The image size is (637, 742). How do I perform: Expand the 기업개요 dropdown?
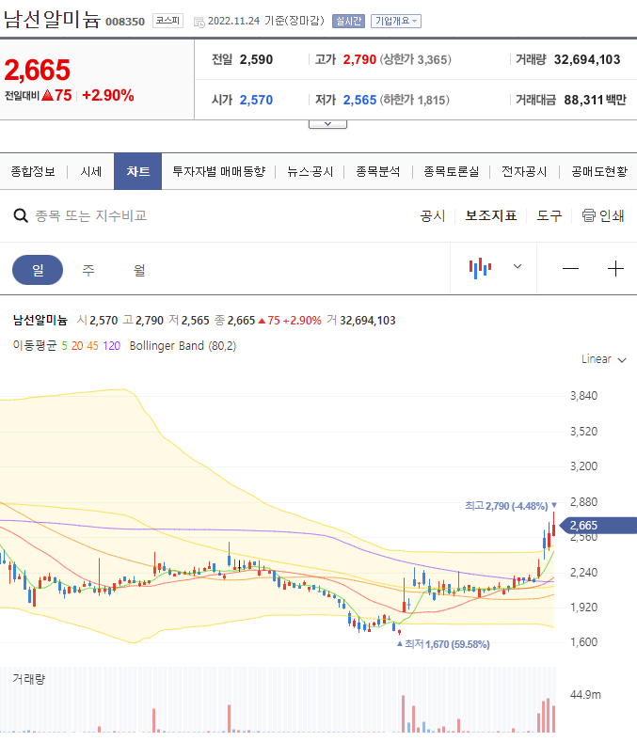(x=396, y=21)
